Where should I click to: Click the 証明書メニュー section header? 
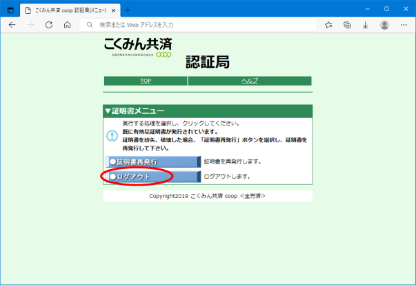[x=208, y=111]
